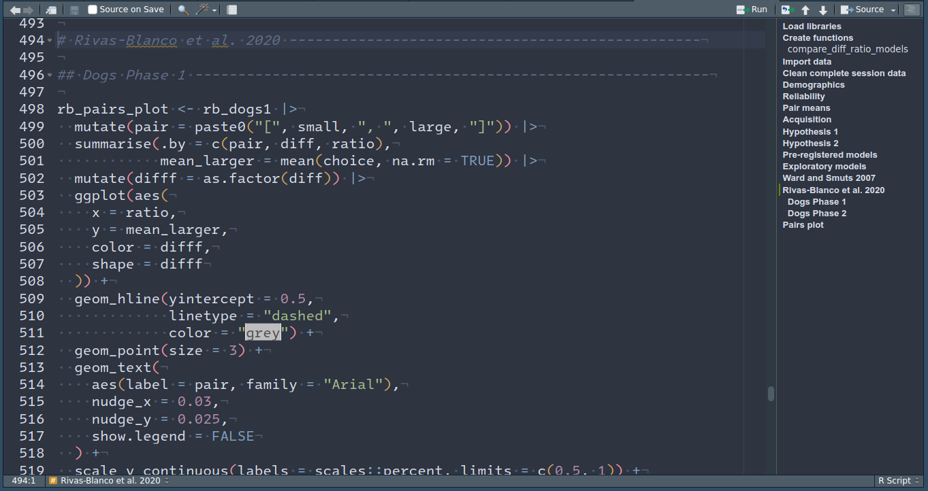
Task: Jump to Hypothesis 1 in outline
Action: pyautogui.click(x=810, y=131)
